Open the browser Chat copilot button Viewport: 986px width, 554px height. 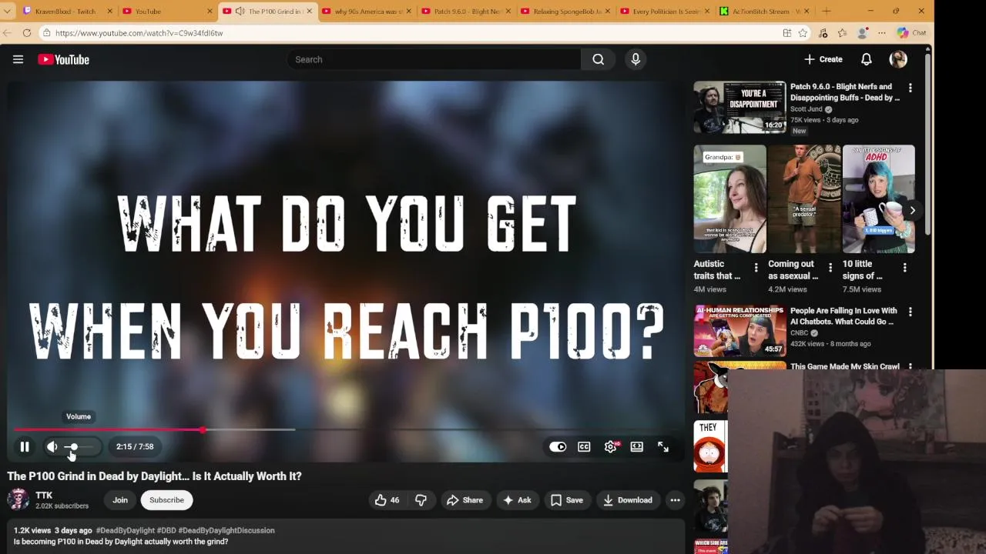tap(912, 33)
